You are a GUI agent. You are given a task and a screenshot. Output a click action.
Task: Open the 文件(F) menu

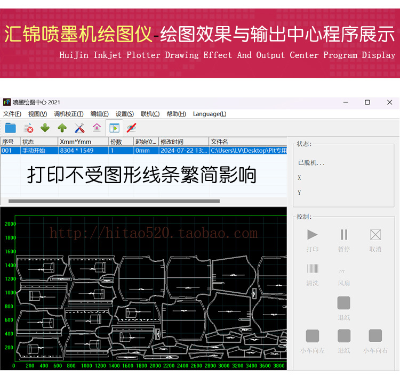[12, 114]
